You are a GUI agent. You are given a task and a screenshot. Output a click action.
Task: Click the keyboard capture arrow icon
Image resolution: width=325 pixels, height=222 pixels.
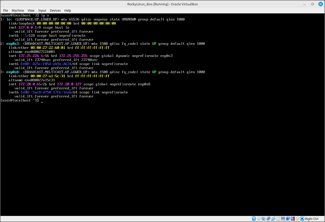(302, 219)
